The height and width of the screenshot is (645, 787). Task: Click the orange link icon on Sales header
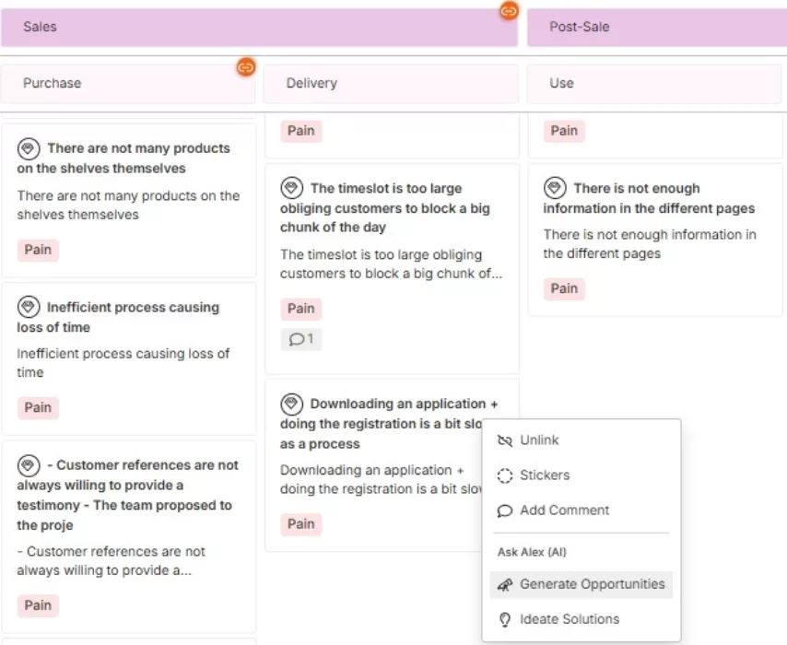(509, 11)
